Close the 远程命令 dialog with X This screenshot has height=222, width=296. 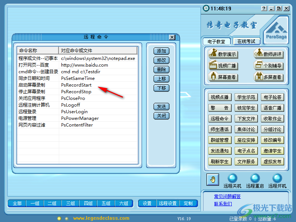coord(172,37)
